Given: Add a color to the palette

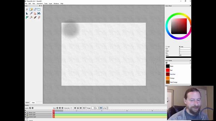Looking at the screenshot, I should coord(166,63).
